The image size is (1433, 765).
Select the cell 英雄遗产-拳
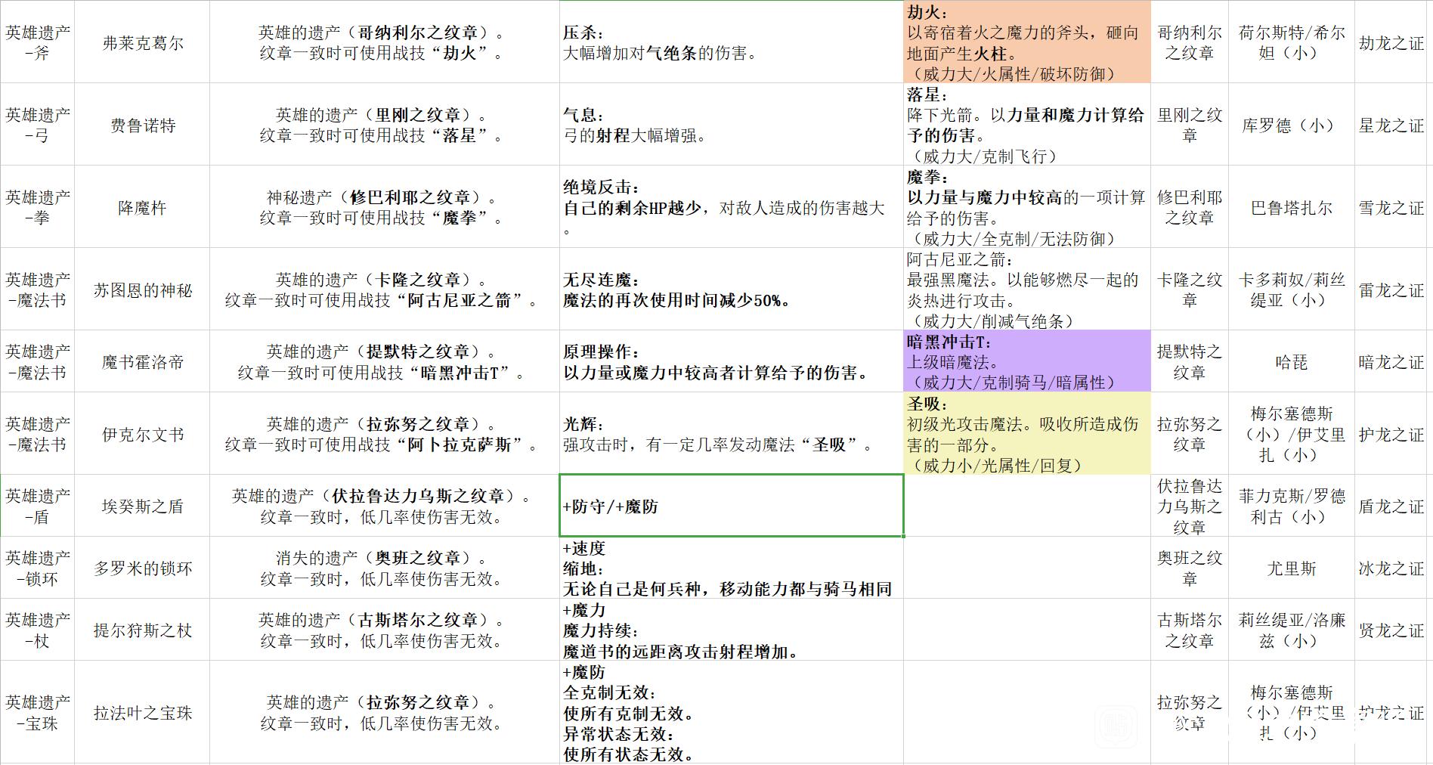37,207
